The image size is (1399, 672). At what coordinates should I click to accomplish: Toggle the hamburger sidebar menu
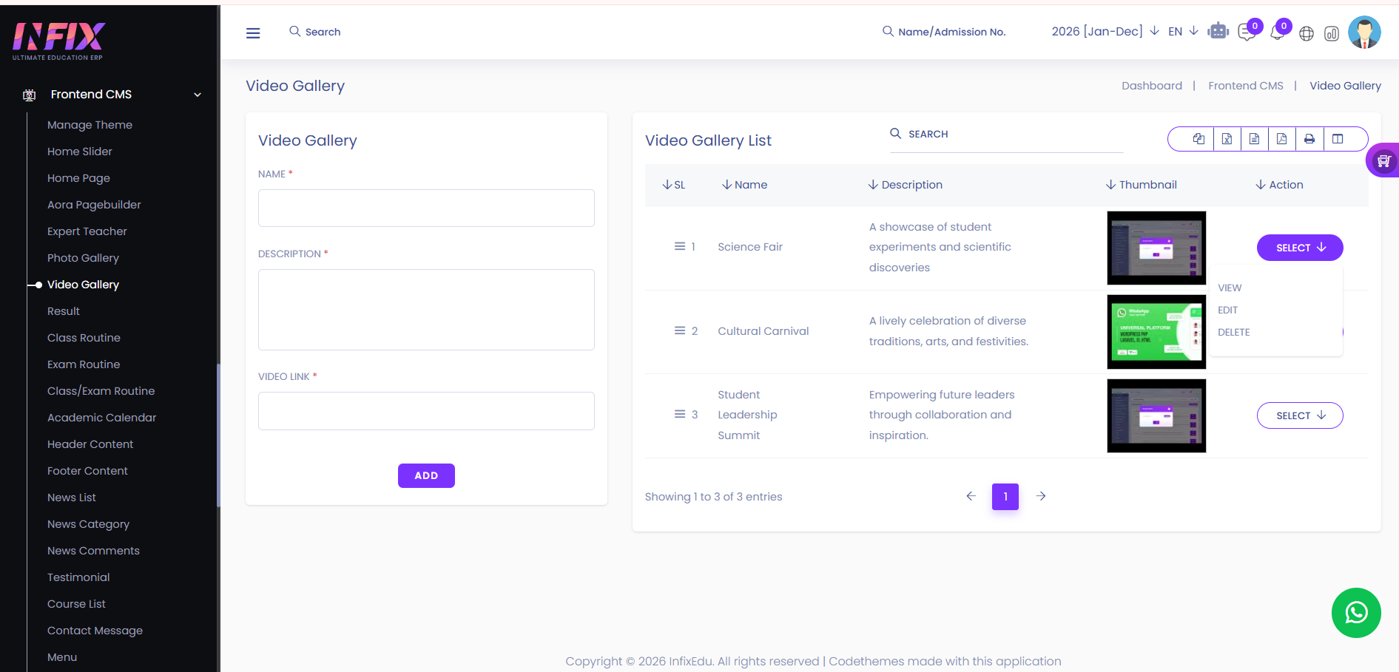point(253,33)
